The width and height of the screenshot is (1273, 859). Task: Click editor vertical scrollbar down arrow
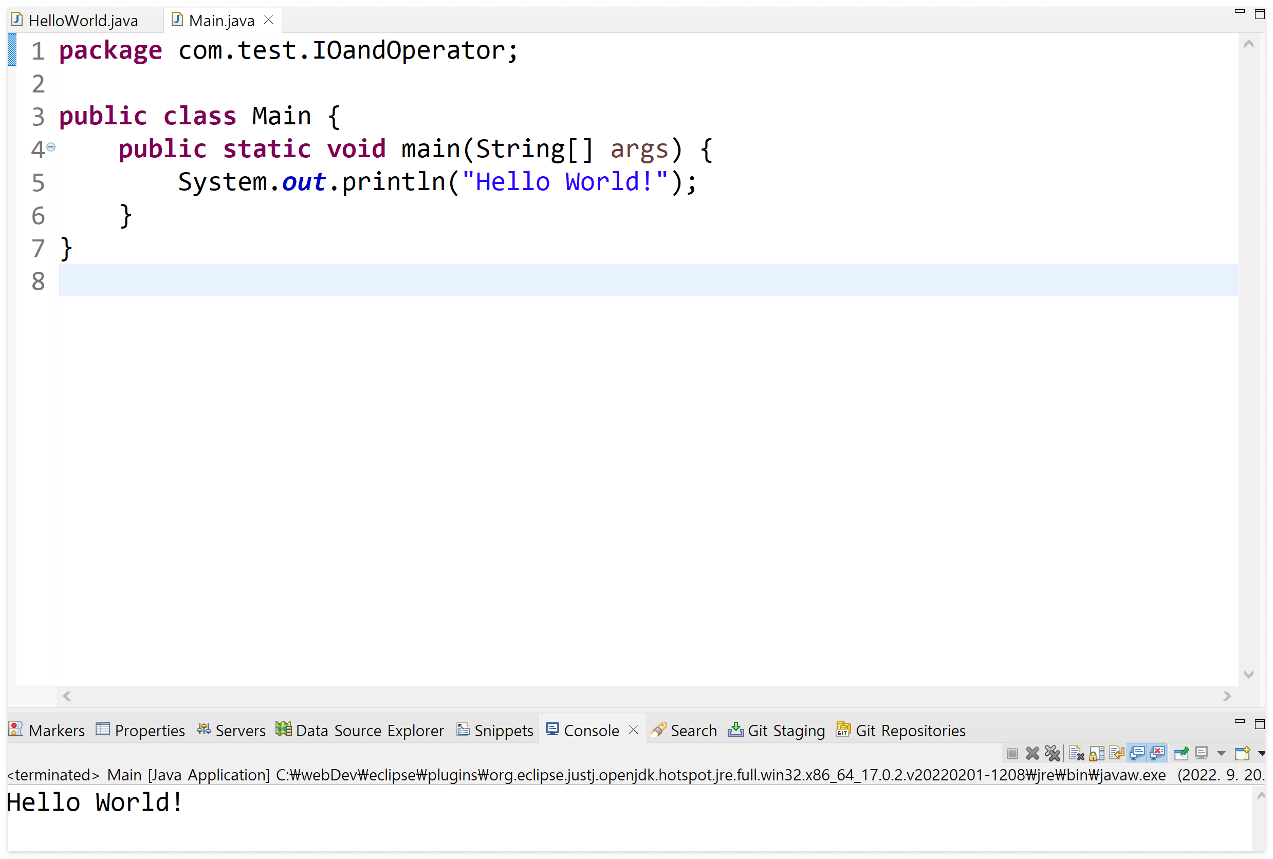1248,675
